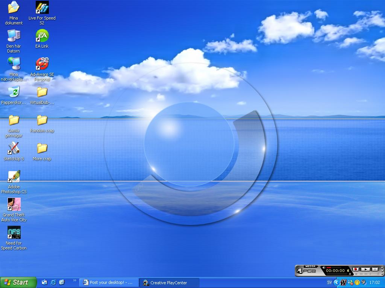This screenshot has width=385, height=288.
Task: Select Grand Theft Auto Vice City shortcut
Action: [14, 210]
